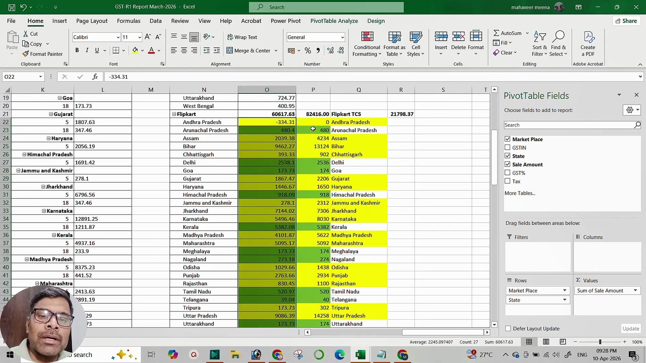The height and width of the screenshot is (363, 646).
Task: Collapse Flipkart pivot group in column N
Action: click(174, 114)
